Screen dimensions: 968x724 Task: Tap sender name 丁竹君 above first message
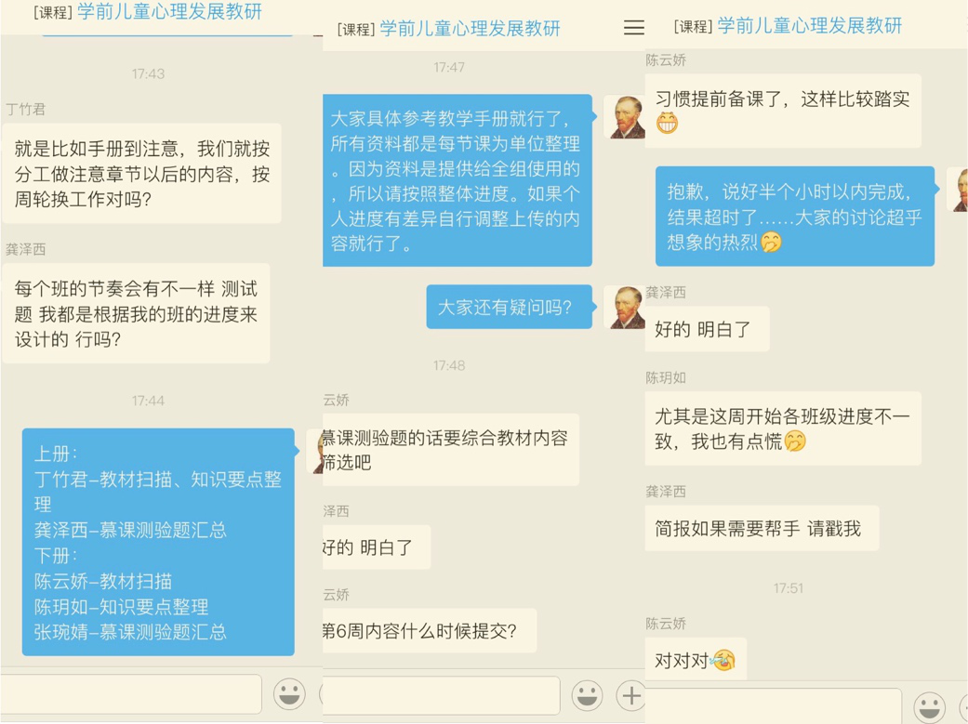pos(25,110)
